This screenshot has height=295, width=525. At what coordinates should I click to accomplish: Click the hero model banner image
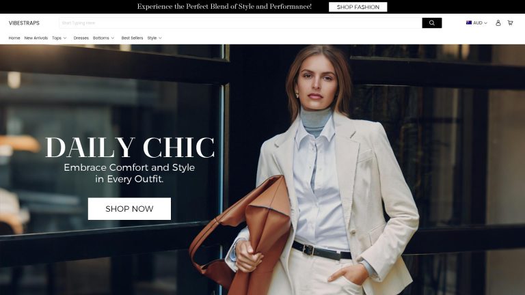262,169
